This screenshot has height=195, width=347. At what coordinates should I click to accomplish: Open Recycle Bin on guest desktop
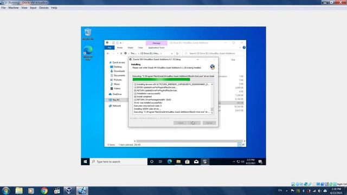click(88, 34)
